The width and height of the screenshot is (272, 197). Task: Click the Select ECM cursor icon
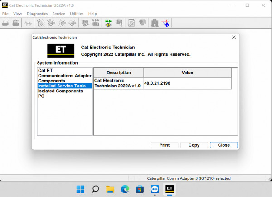click(x=119, y=23)
